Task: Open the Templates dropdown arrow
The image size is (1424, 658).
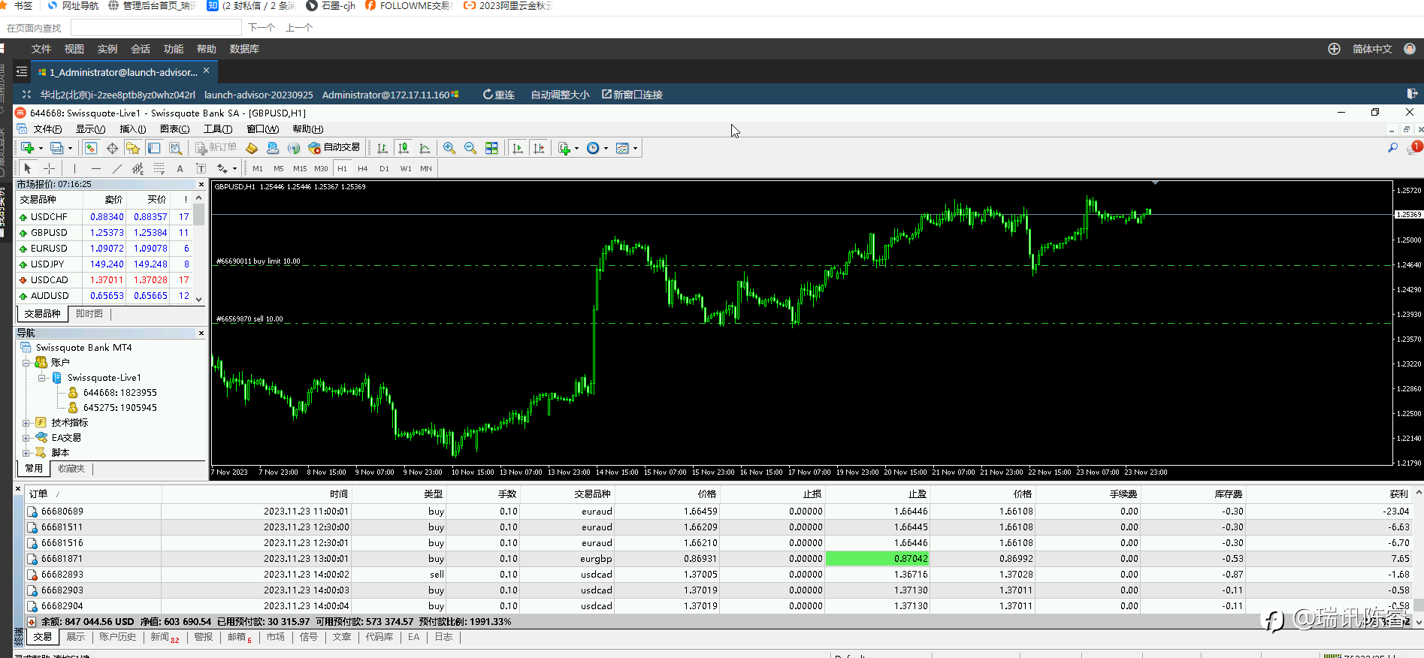Action: point(635,149)
